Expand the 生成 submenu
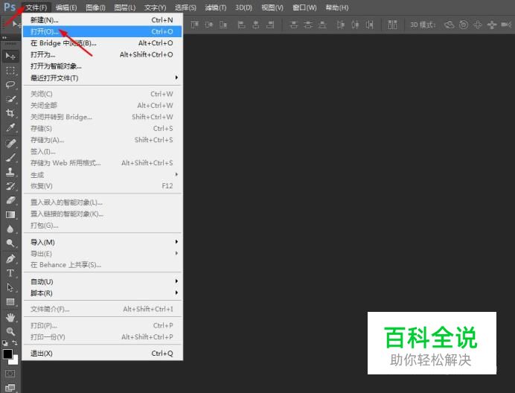This screenshot has height=393, width=515. 102,174
